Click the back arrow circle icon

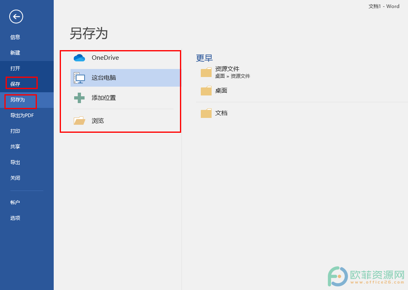16,17
